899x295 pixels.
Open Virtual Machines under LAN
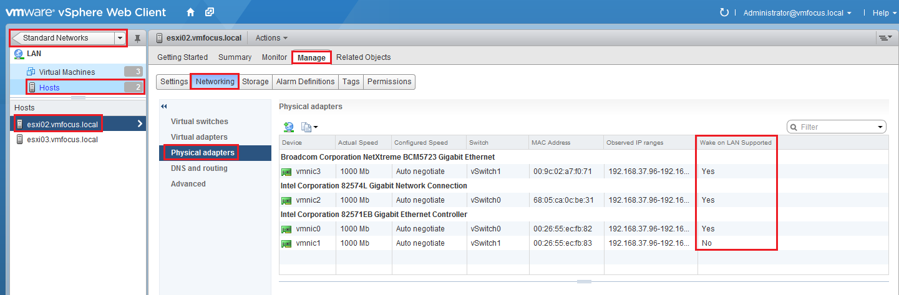(67, 72)
